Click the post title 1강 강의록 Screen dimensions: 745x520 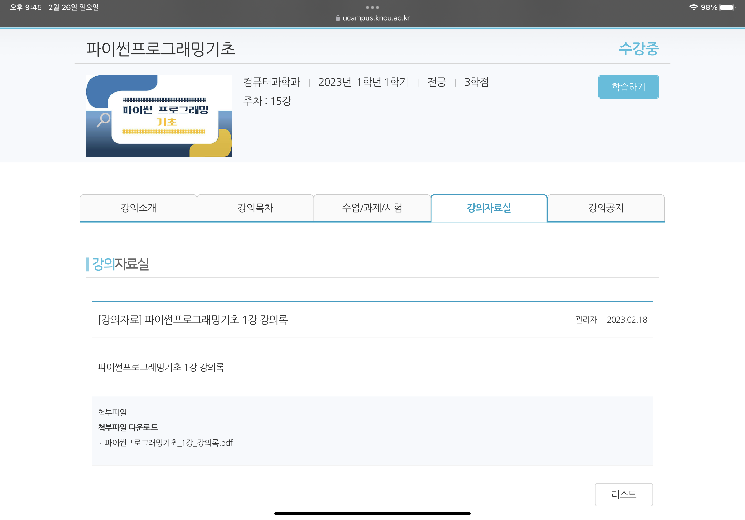click(193, 320)
